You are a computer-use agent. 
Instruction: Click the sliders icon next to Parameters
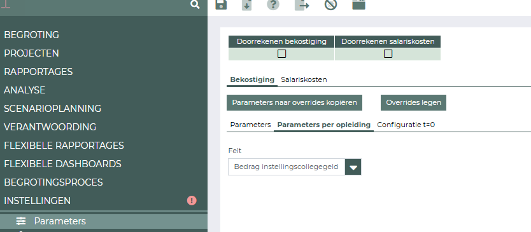tap(21, 221)
